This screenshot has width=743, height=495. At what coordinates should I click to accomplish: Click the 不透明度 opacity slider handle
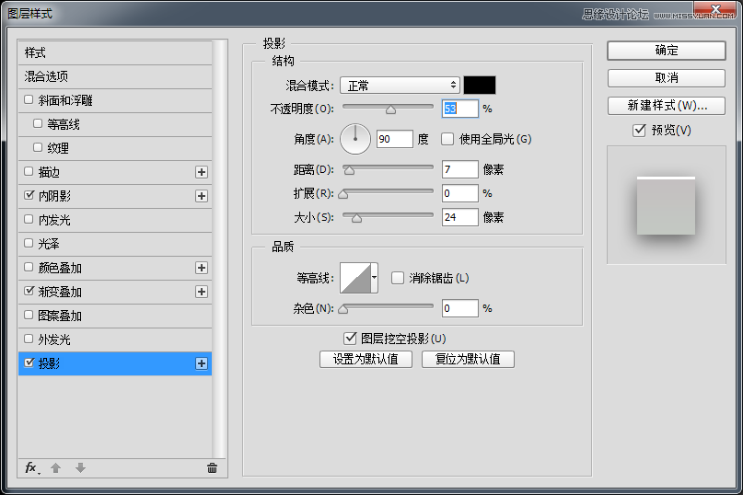point(390,109)
